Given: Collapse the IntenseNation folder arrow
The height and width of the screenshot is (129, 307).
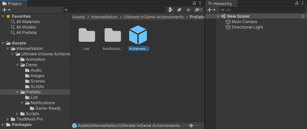Looking at the screenshot, I should tap(7, 49).
